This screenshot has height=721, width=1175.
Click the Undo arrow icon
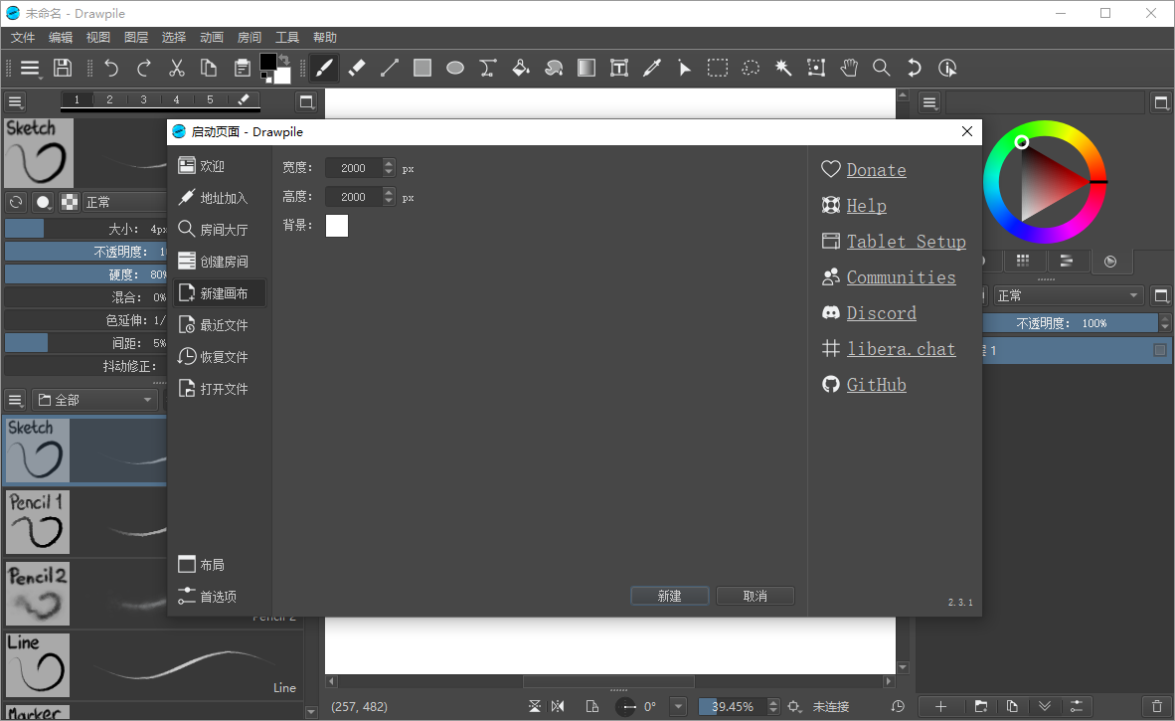[x=111, y=69]
